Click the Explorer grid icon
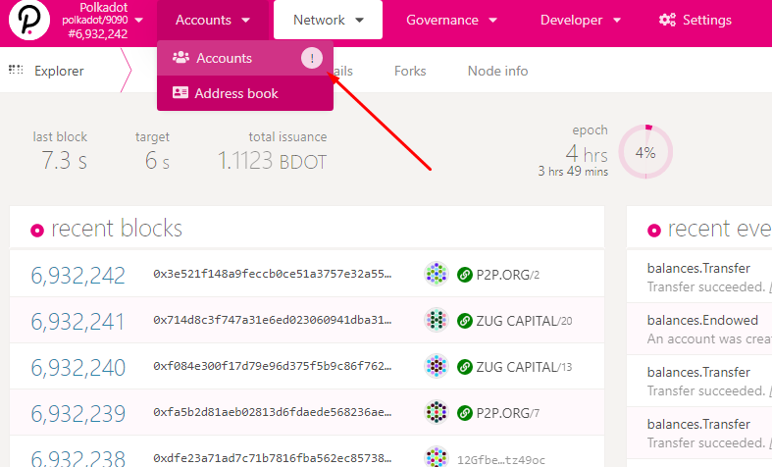The height and width of the screenshot is (467, 772). click(x=16, y=70)
